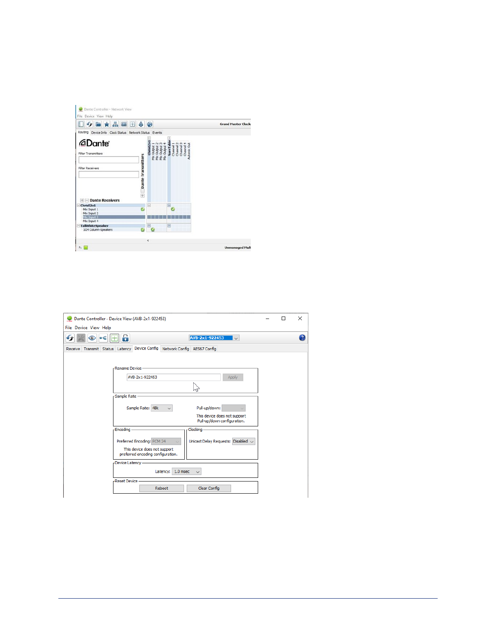
Task: Click the wrench Web Config icon
Action: pyautogui.click(x=81, y=338)
